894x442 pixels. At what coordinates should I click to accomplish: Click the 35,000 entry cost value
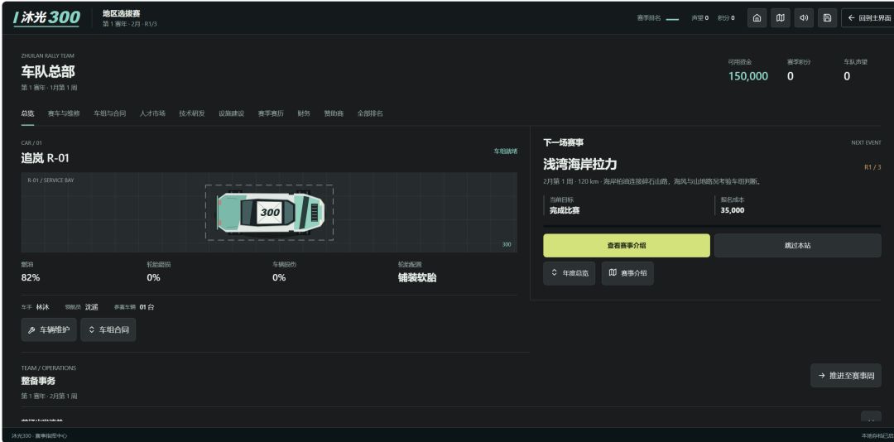[732, 210]
